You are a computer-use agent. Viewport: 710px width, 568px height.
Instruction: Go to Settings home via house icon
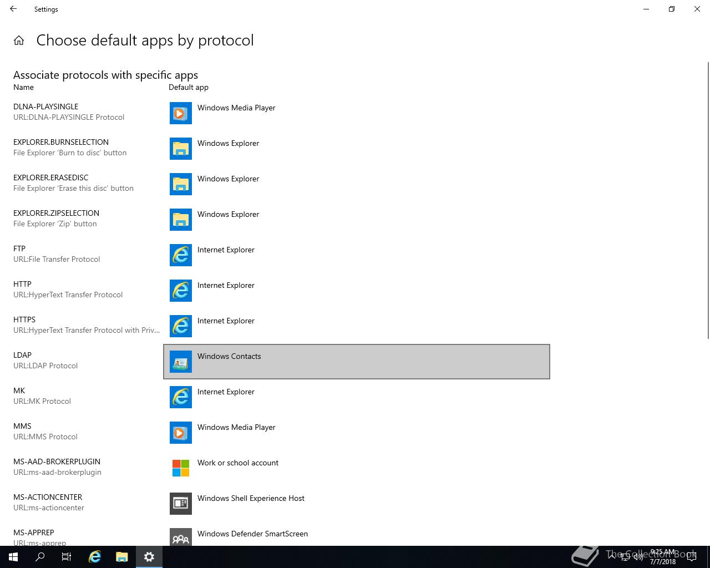19,40
